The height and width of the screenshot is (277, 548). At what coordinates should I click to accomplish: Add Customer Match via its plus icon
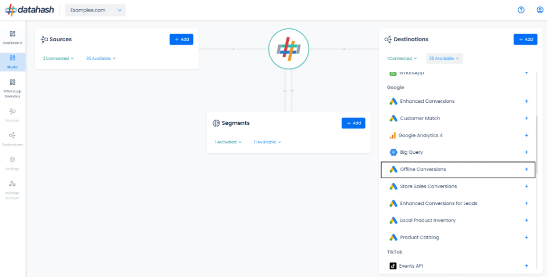tap(526, 118)
